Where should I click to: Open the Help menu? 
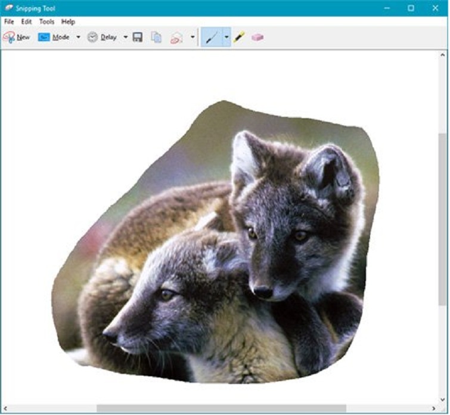pos(68,22)
